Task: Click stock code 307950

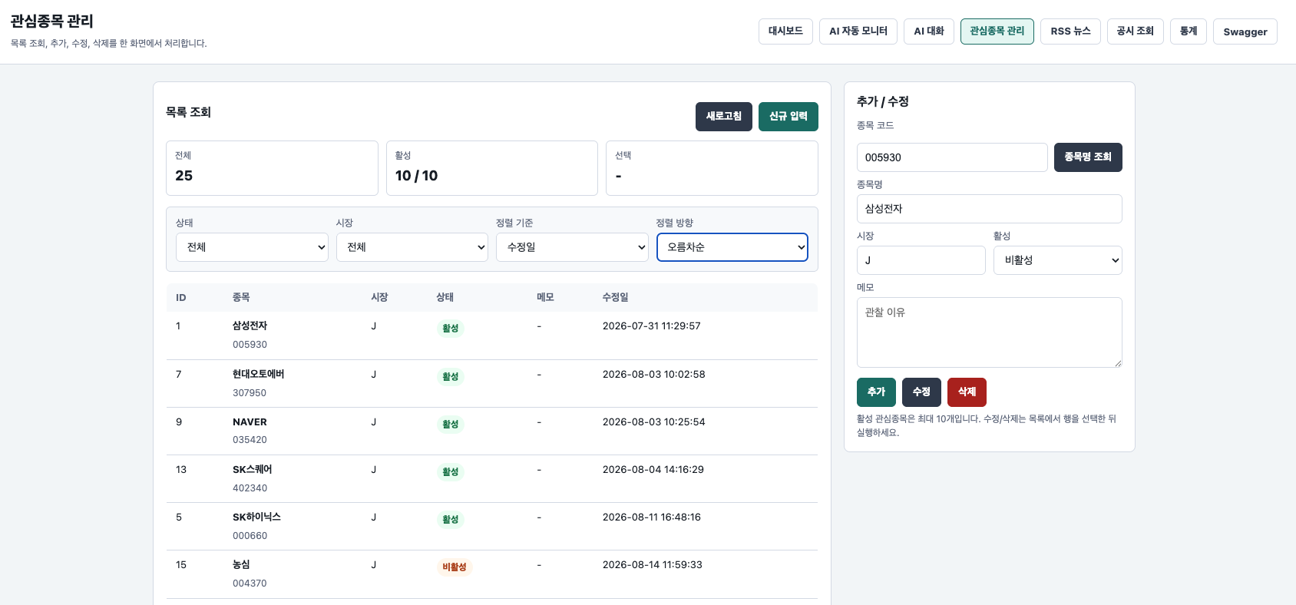Action: coord(250,393)
